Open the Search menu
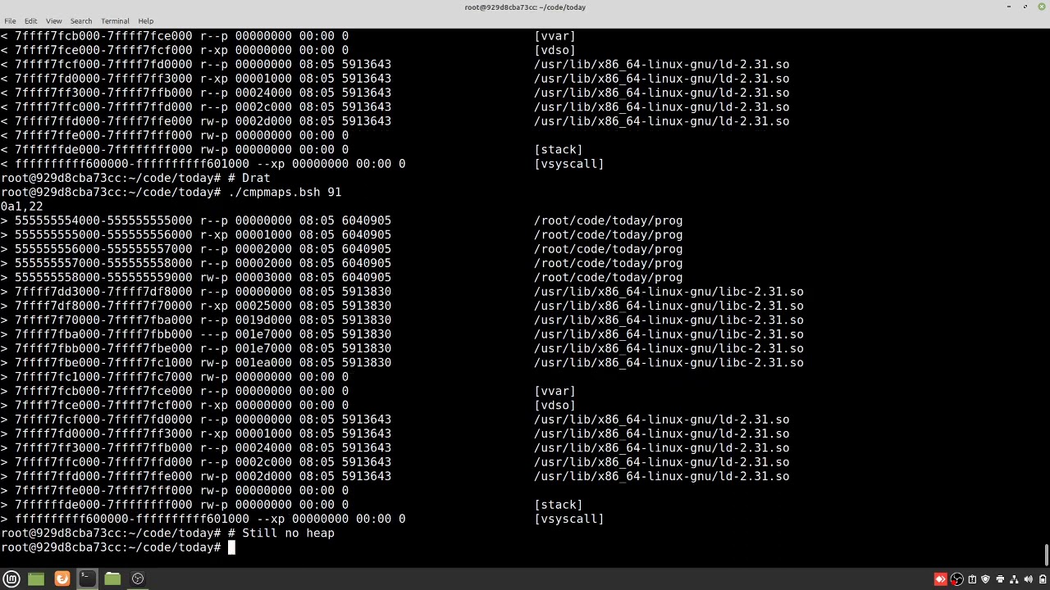This screenshot has height=590, width=1050. [x=80, y=20]
